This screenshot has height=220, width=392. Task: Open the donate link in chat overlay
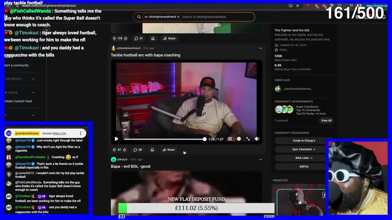point(60,133)
